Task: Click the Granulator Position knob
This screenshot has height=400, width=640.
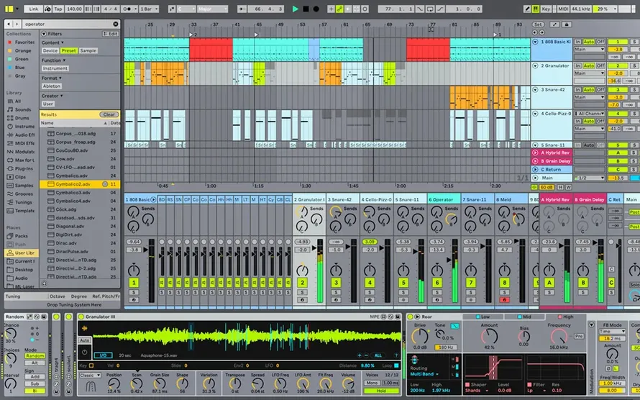Action: [114, 383]
